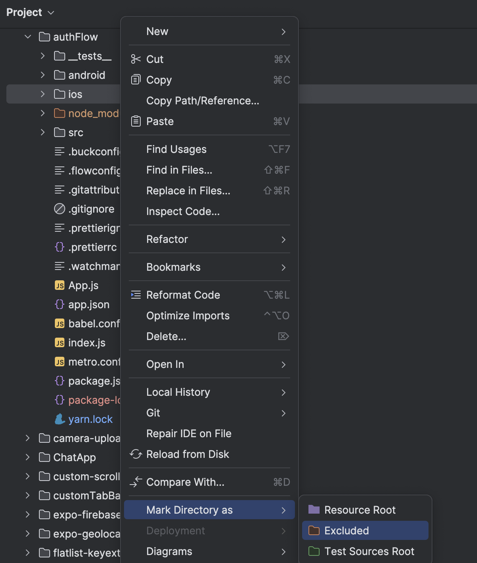Select the src folder in the project tree
Viewport: 477px width, 563px height.
point(75,132)
